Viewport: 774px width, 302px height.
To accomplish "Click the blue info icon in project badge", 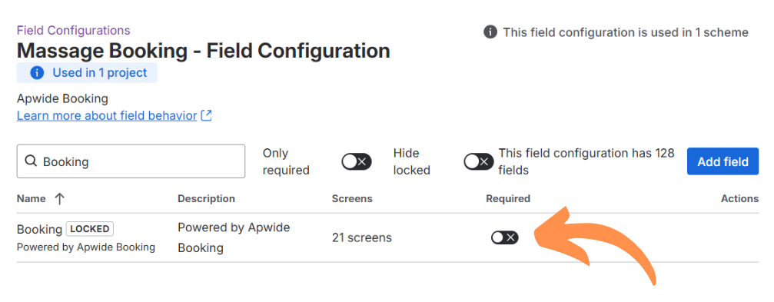I will pos(37,72).
